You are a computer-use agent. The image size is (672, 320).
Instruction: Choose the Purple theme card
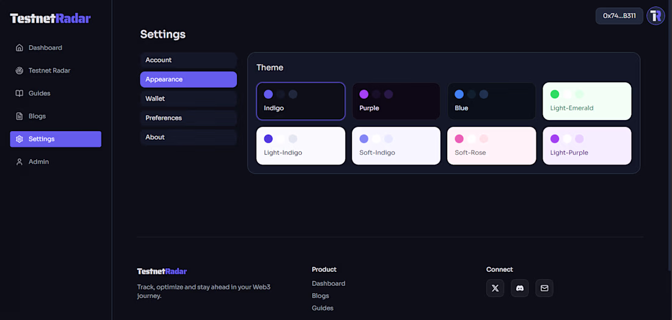click(x=396, y=101)
